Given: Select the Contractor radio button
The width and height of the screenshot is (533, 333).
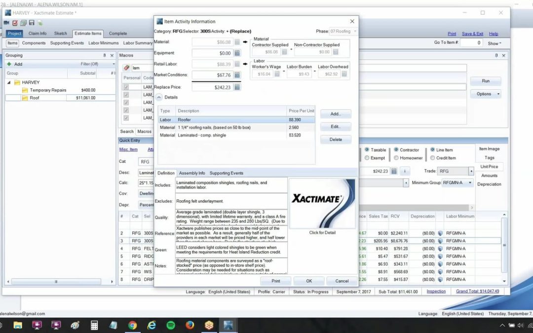Looking at the screenshot, I should pyautogui.click(x=396, y=150).
